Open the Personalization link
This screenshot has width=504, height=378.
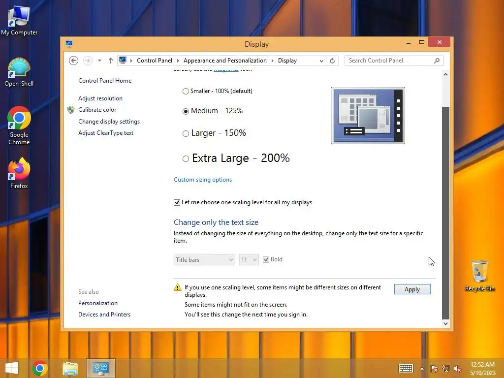click(x=98, y=303)
